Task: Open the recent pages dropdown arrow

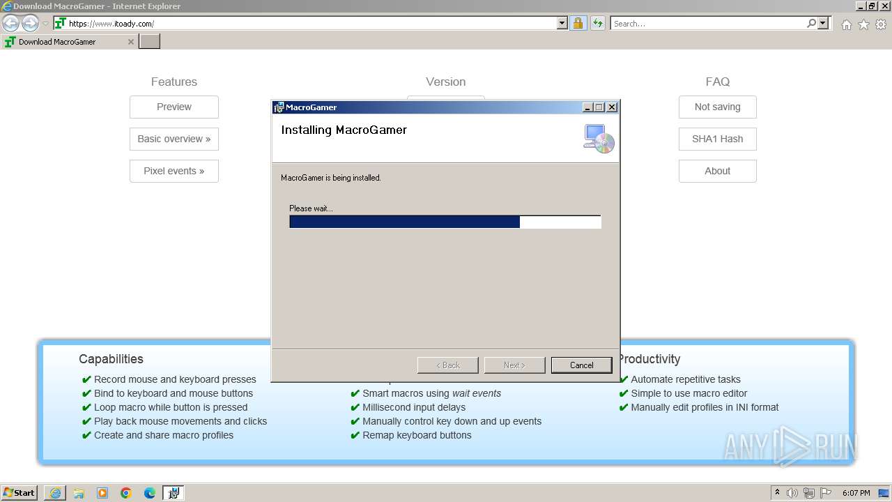Action: click(x=45, y=24)
